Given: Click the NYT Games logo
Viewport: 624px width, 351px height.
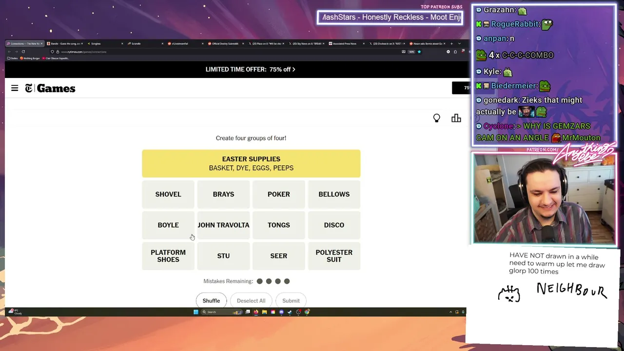Looking at the screenshot, I should (50, 88).
